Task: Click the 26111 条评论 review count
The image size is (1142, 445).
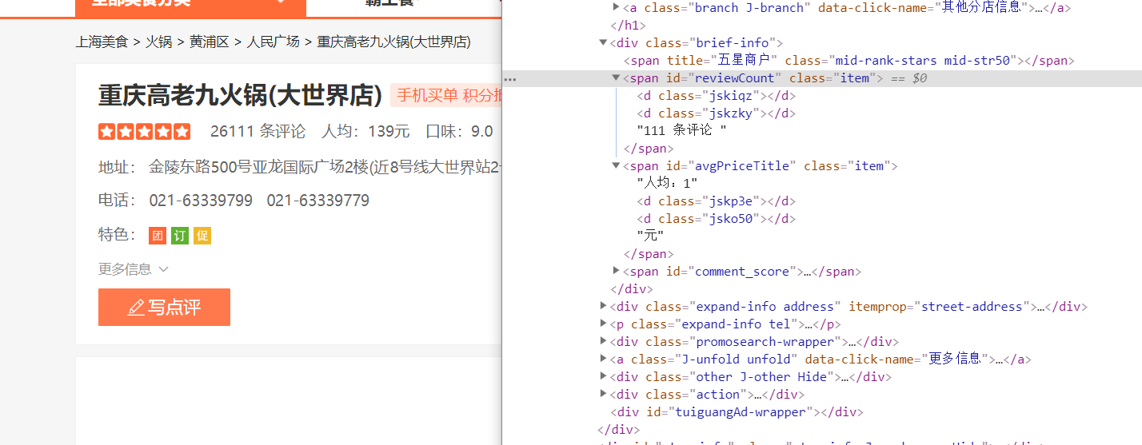Action: coord(258,131)
